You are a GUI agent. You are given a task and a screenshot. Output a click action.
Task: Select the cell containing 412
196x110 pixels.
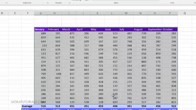[x=83, y=37]
